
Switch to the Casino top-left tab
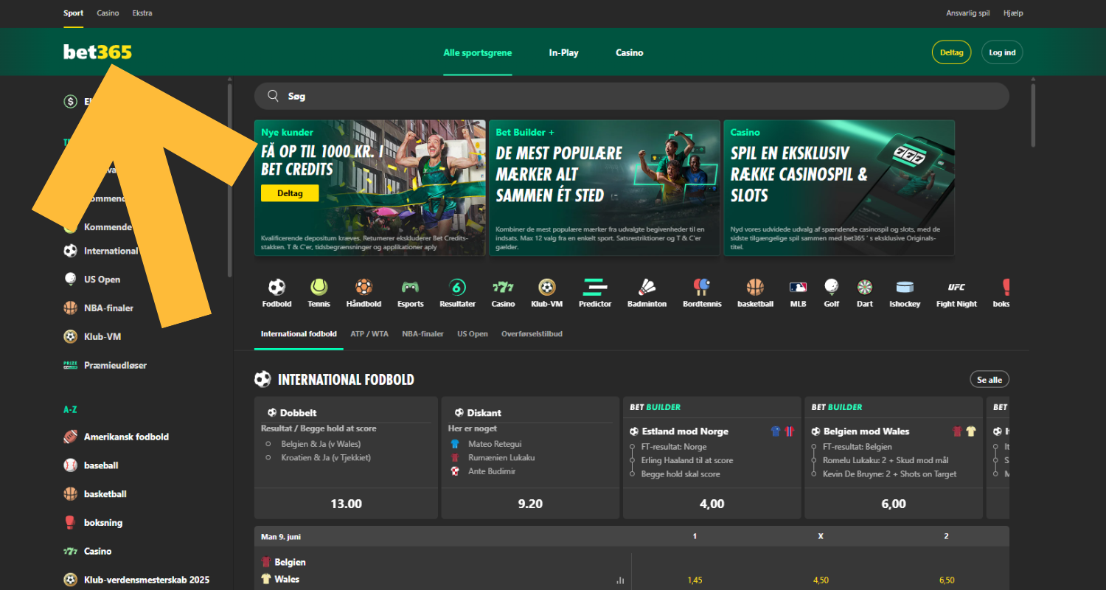coord(108,13)
